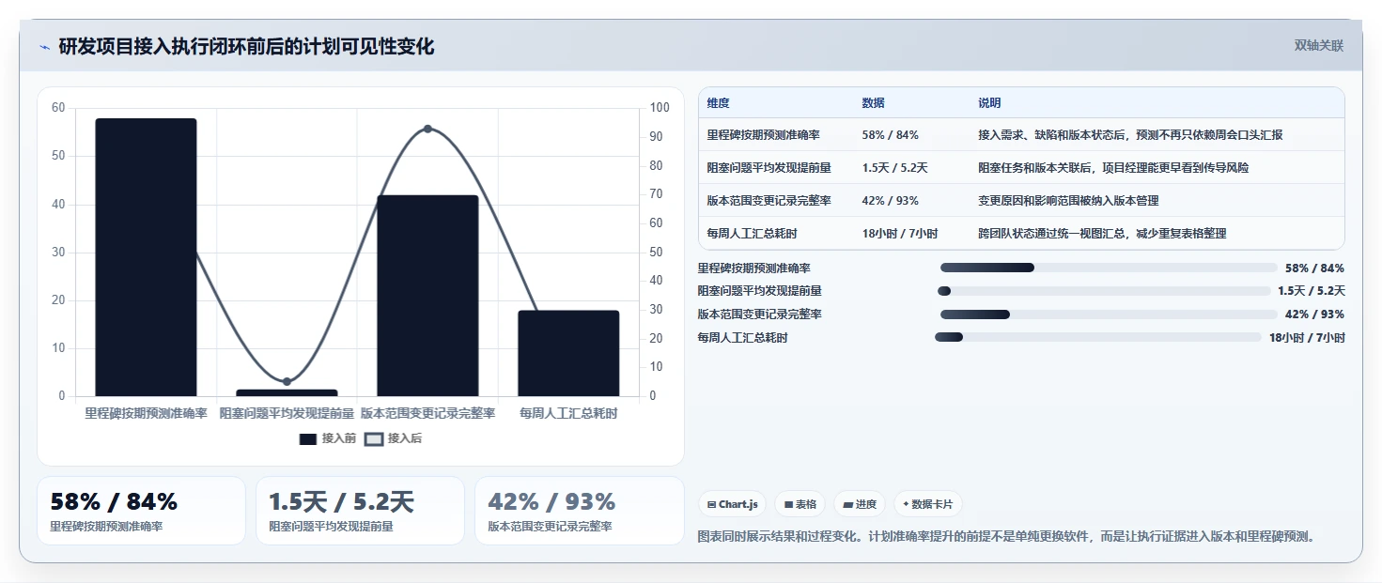Viewport: 1382px width, 583px height.
Task: Click the 阻塞问题平均发现提前量 progress bar
Action: (x=1105, y=291)
